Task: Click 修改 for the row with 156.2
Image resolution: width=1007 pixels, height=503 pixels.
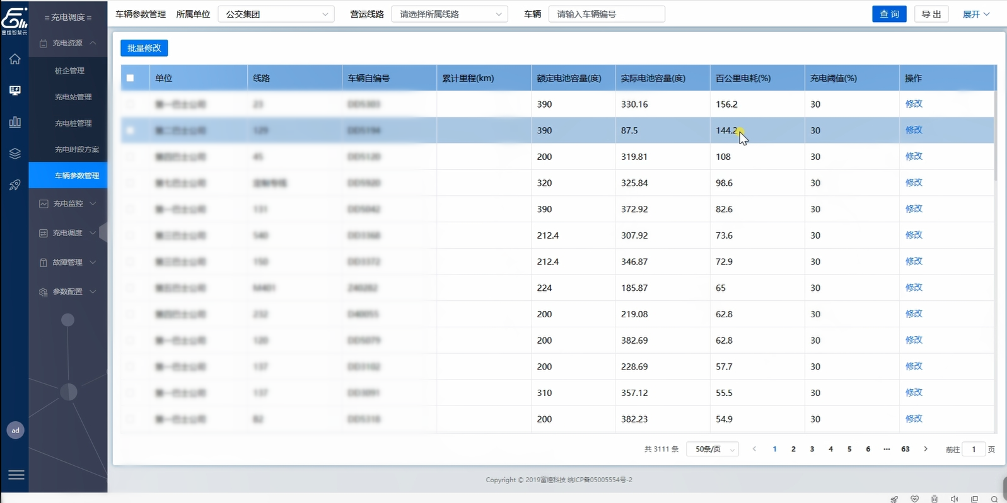Action: click(914, 104)
